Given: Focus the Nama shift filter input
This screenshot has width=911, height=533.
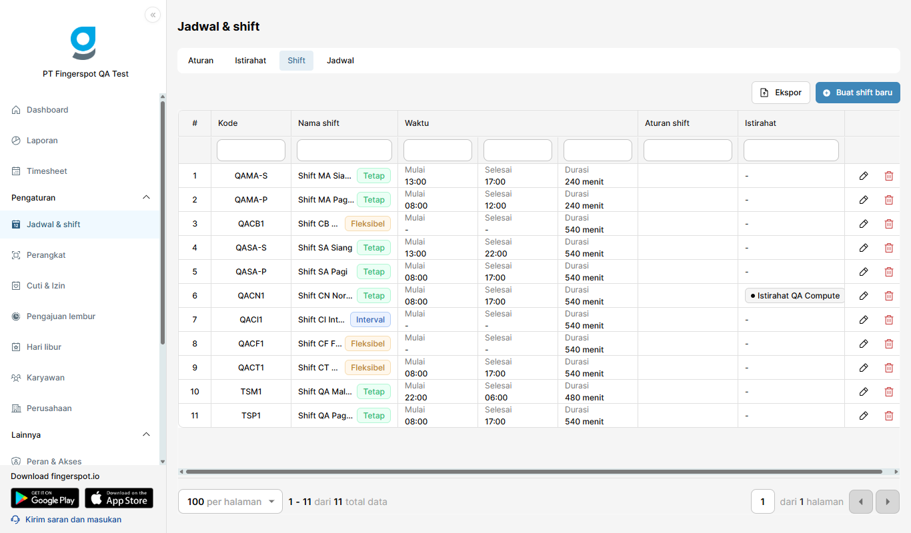Looking at the screenshot, I should pyautogui.click(x=344, y=151).
